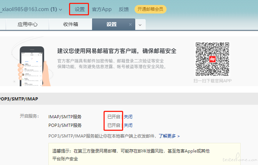This screenshot has width=258, height=165.
Task: Click the 扫一扫下载官网APP caption
Action: tap(212, 81)
